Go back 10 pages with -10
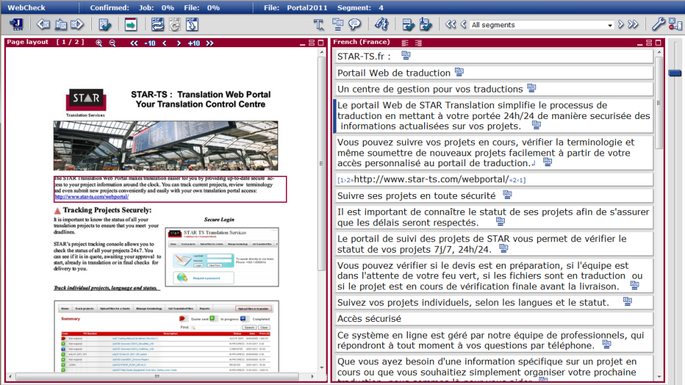685x385 pixels. 149,43
